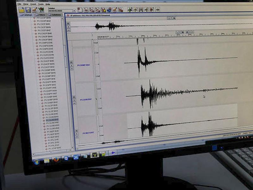Open the Tools menu
This screenshot has height=190, width=253.
40,4
